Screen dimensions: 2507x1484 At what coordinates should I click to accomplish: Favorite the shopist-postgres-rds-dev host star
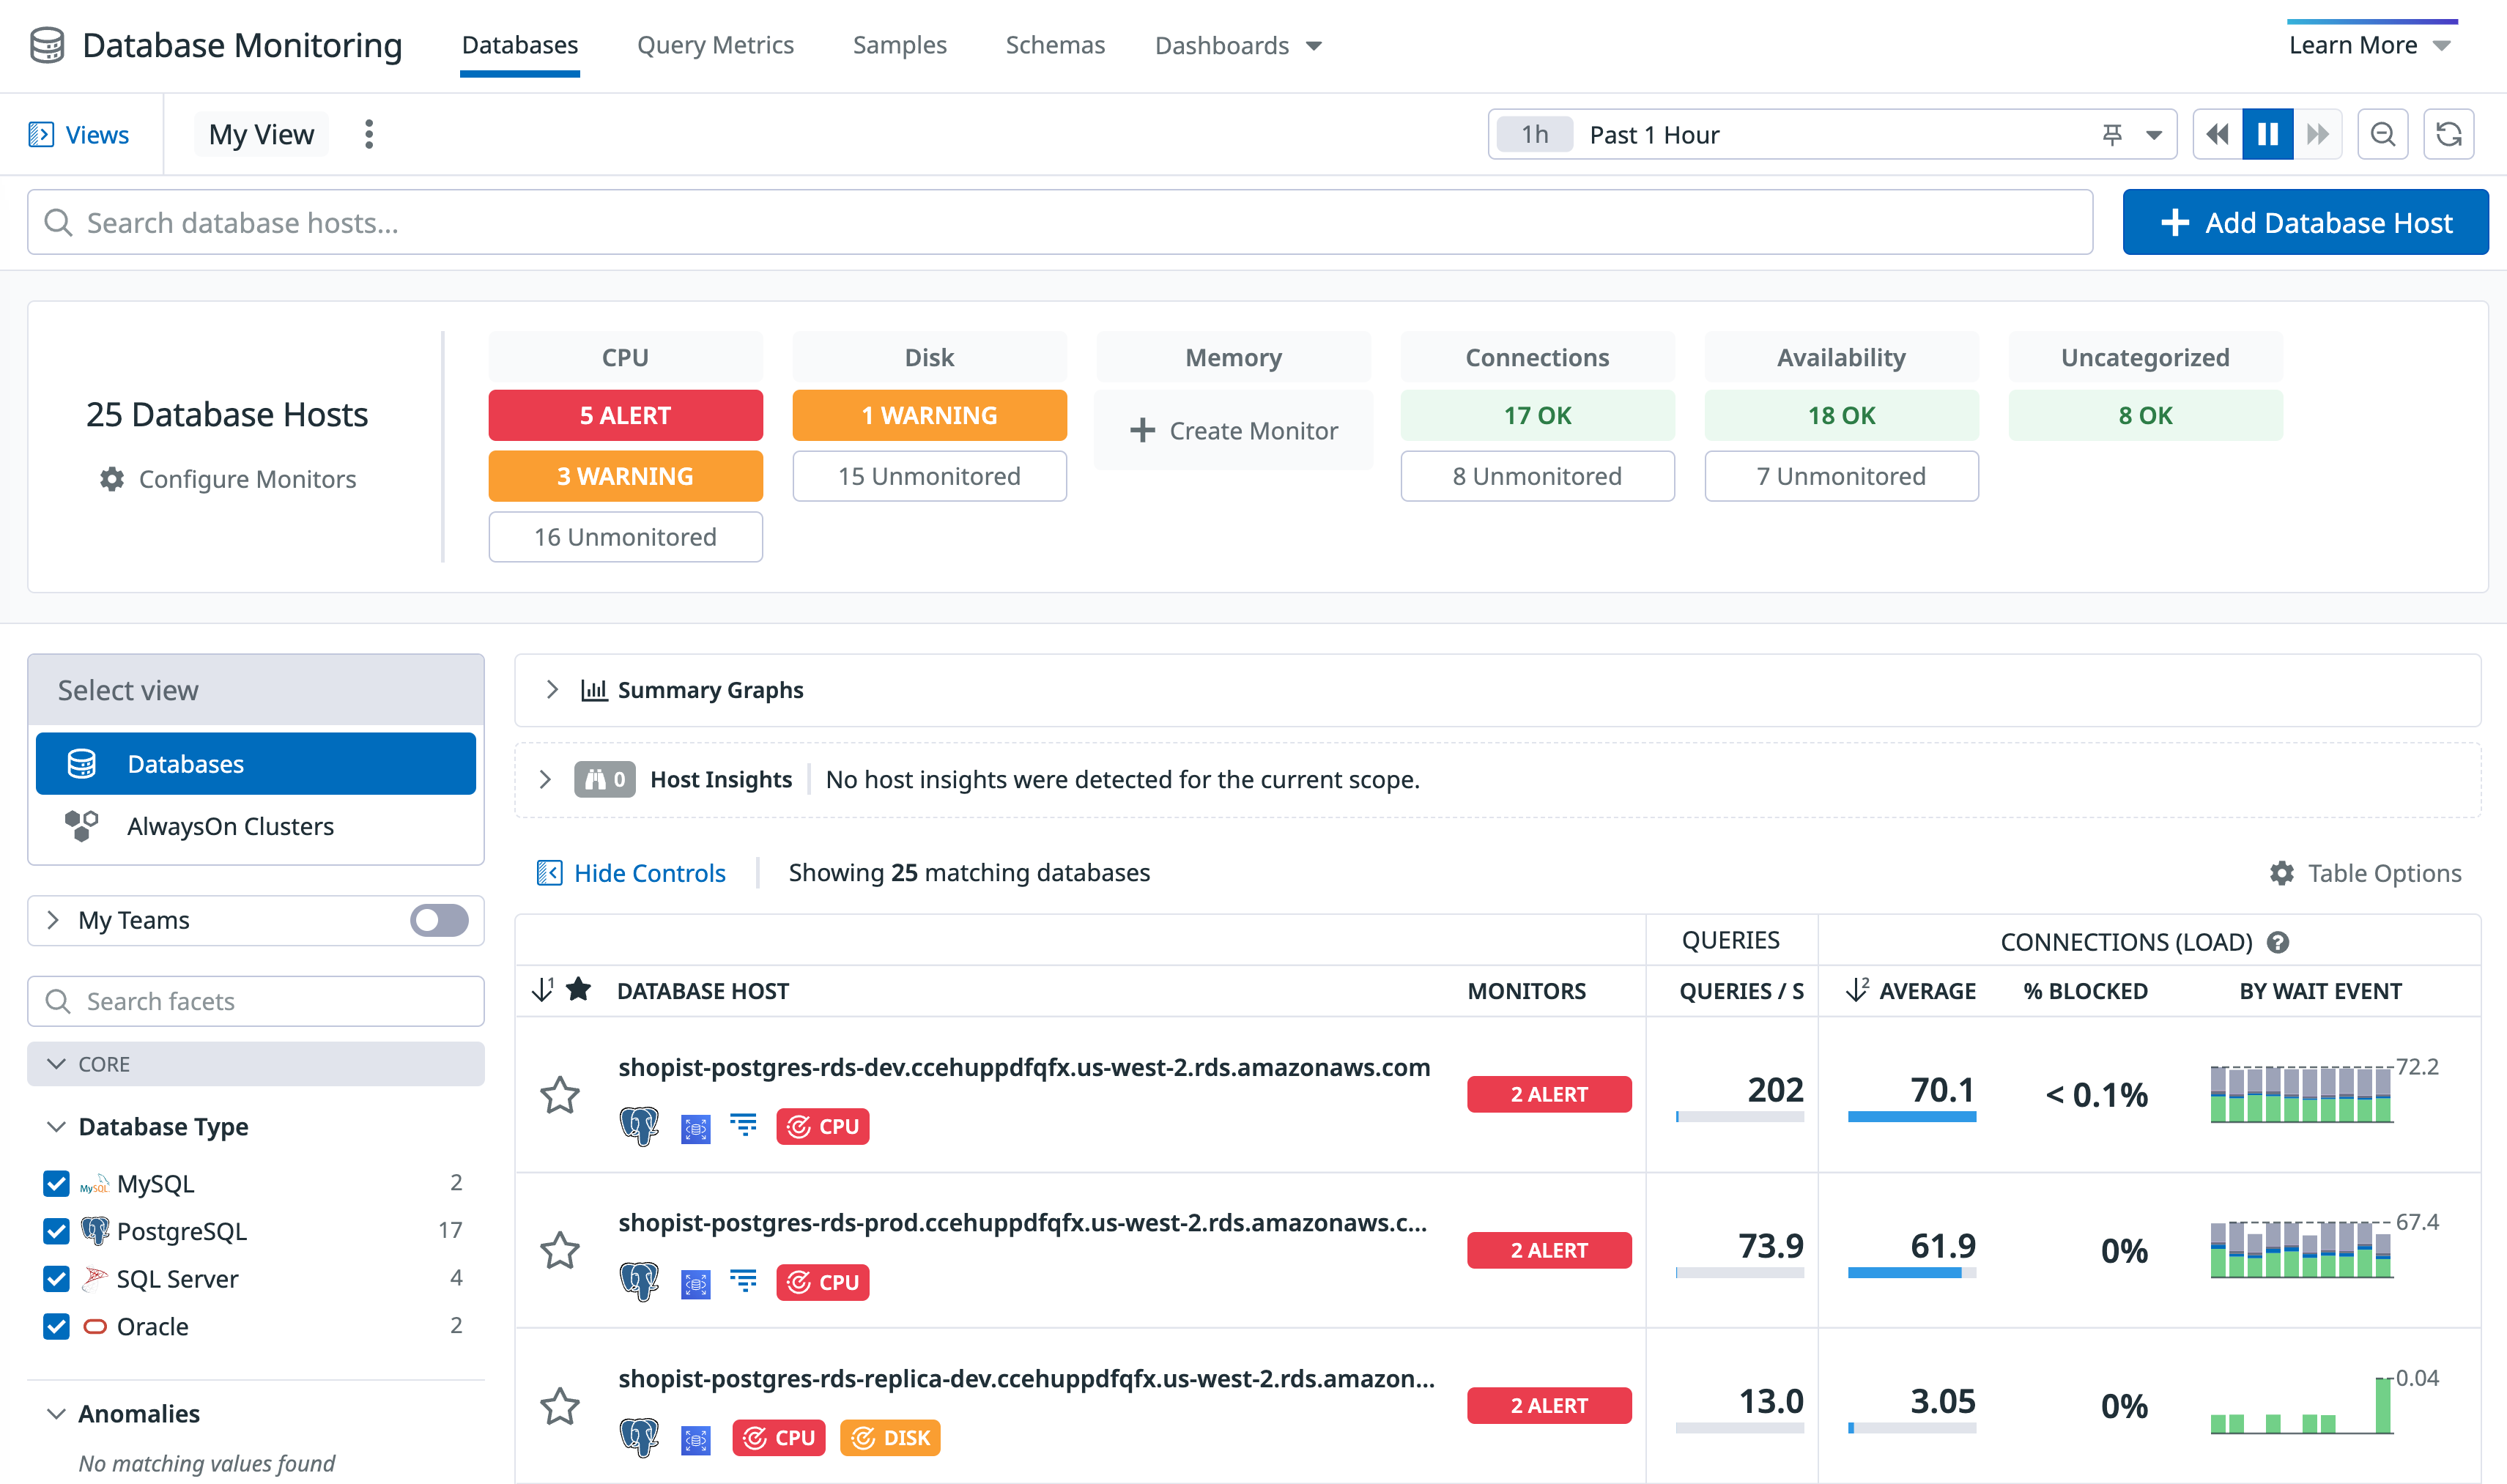(560, 1095)
